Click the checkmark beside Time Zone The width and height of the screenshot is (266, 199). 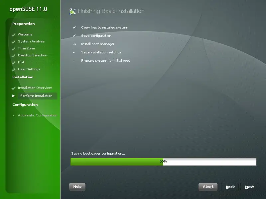click(13, 49)
